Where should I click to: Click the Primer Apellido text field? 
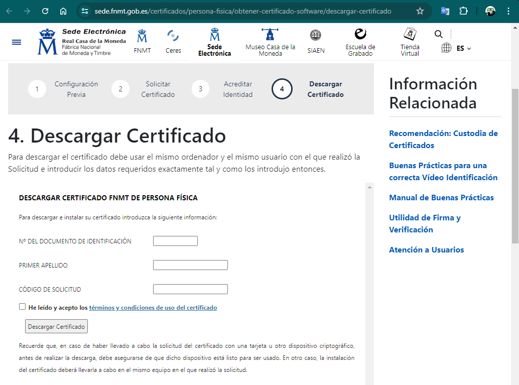pos(190,265)
